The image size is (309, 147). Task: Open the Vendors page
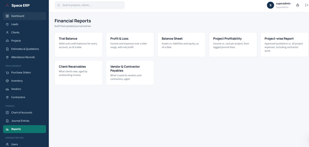coord(24,89)
